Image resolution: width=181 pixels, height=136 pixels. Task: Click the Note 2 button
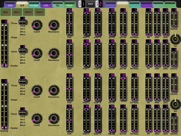pos(28,12)
